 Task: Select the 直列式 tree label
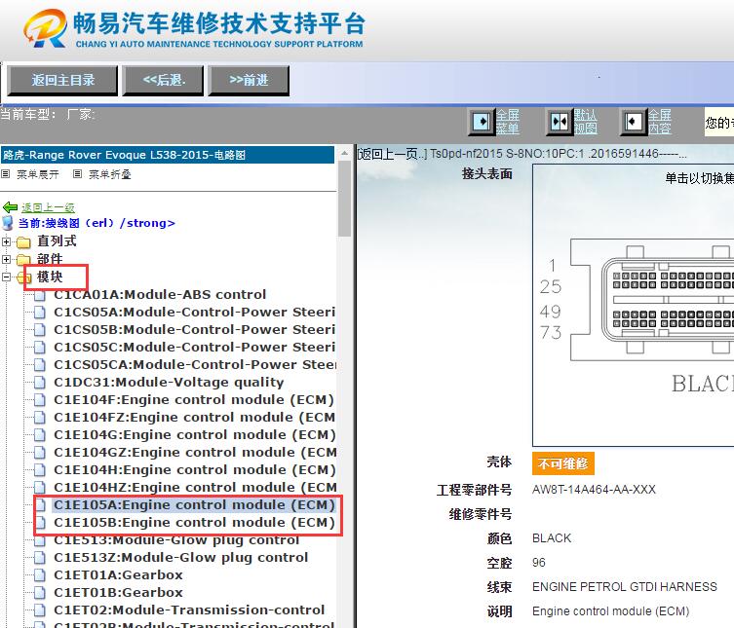click(x=57, y=241)
